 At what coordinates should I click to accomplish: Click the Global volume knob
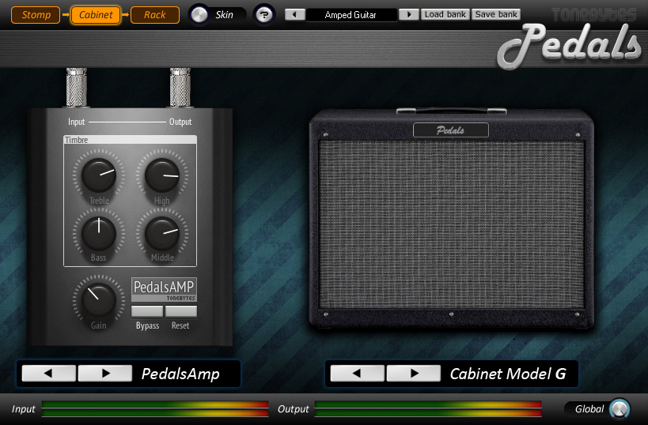(620, 408)
